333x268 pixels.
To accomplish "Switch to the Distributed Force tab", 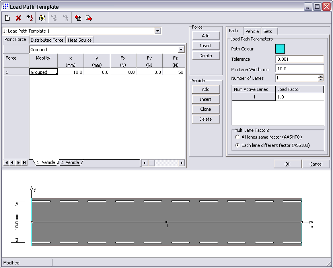I will pyautogui.click(x=47, y=40).
